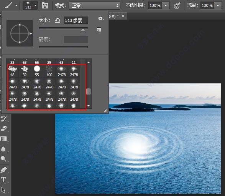
Task: Select the History Brush tool
Action: pyautogui.click(x=3, y=119)
